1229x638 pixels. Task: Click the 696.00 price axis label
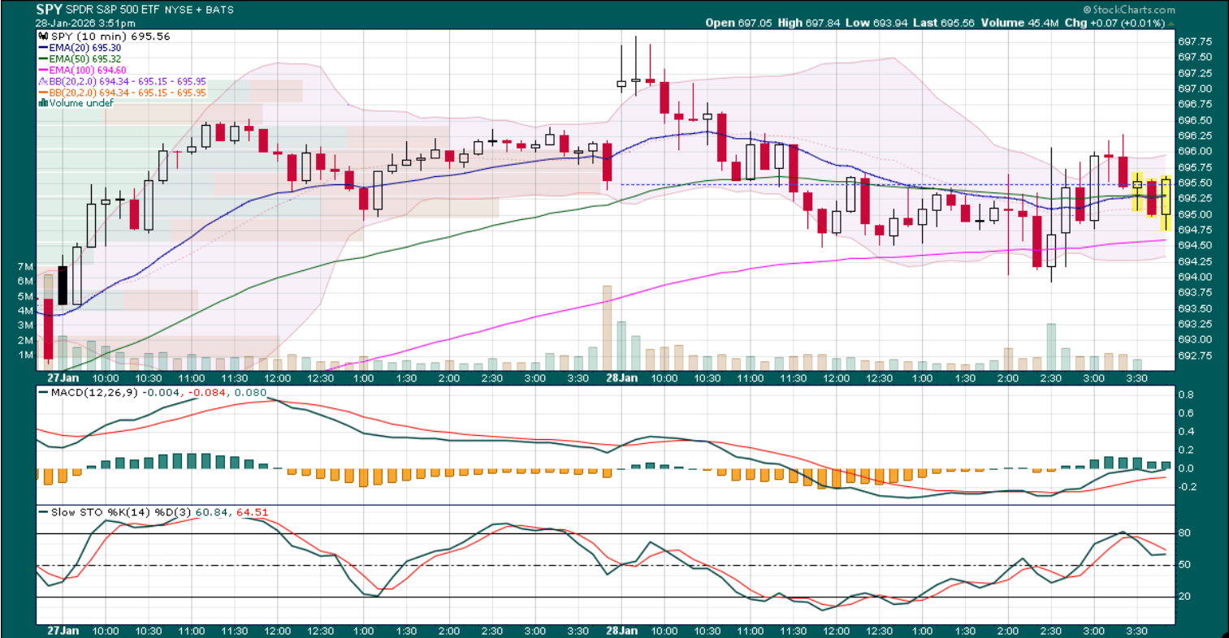1194,152
